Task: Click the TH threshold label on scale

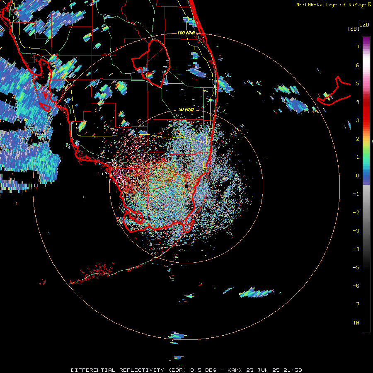Action: click(x=356, y=323)
